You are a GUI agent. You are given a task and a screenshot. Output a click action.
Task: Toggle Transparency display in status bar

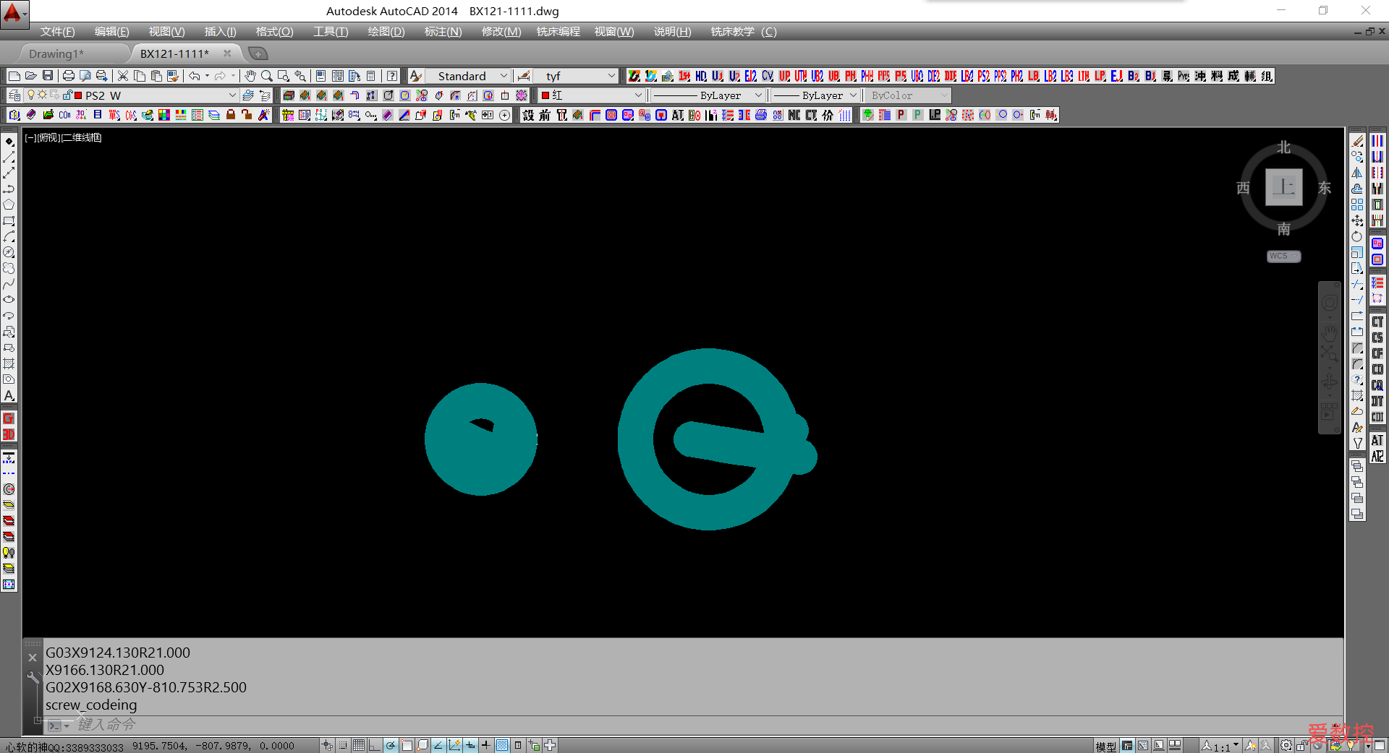502,745
